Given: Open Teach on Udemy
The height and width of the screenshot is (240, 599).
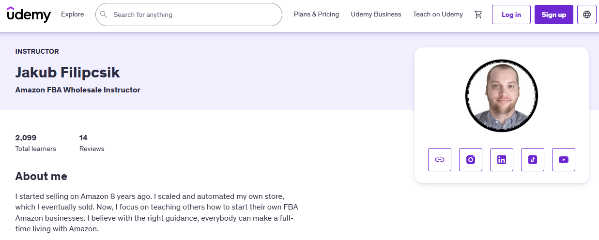Looking at the screenshot, I should pos(438,15).
